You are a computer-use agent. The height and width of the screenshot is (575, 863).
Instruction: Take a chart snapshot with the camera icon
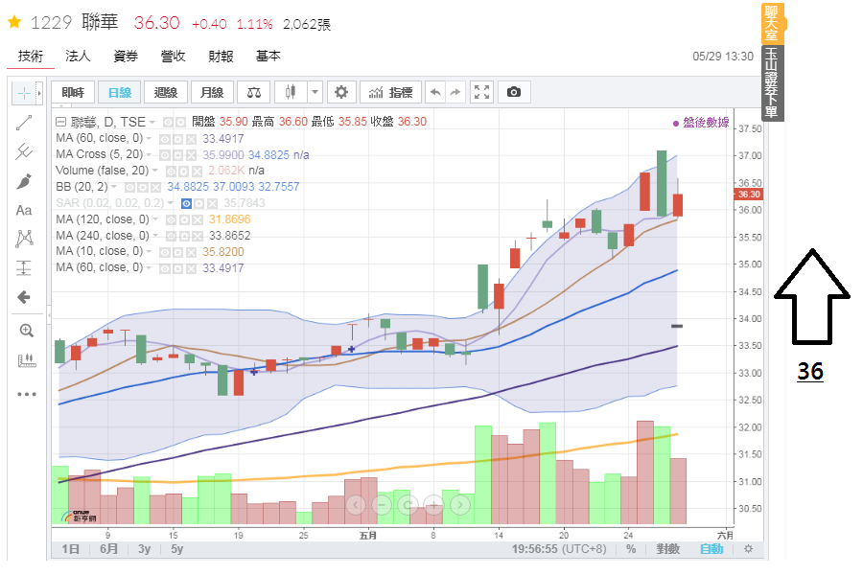(x=514, y=92)
